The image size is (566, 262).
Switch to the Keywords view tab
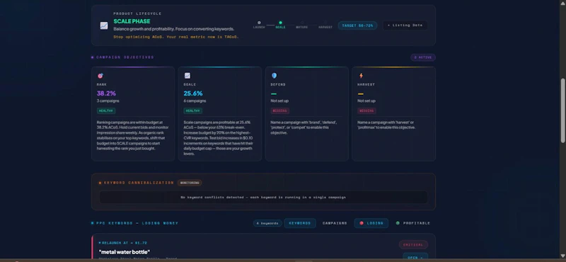coord(299,223)
